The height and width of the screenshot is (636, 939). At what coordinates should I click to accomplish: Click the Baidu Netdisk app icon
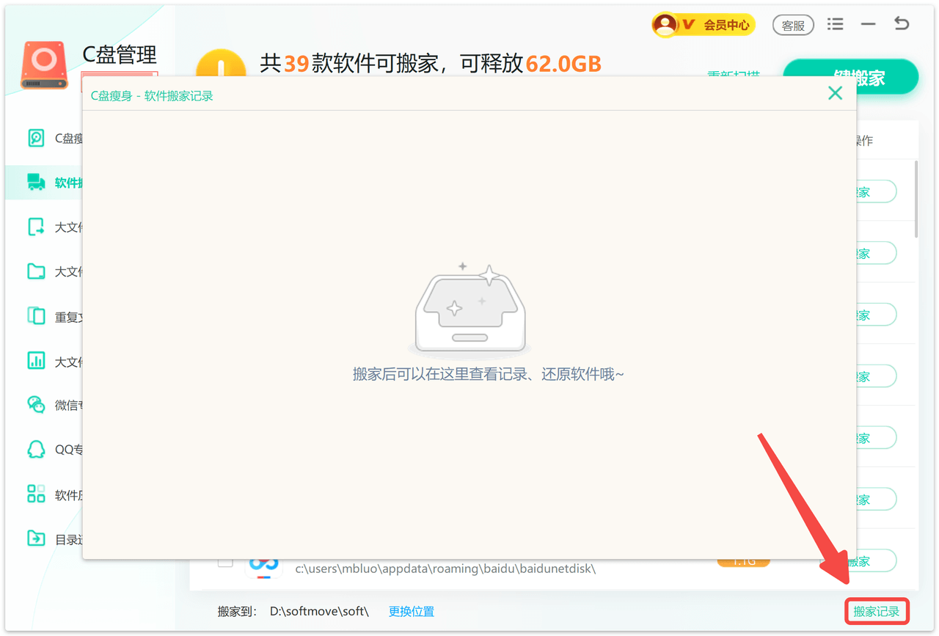click(263, 565)
